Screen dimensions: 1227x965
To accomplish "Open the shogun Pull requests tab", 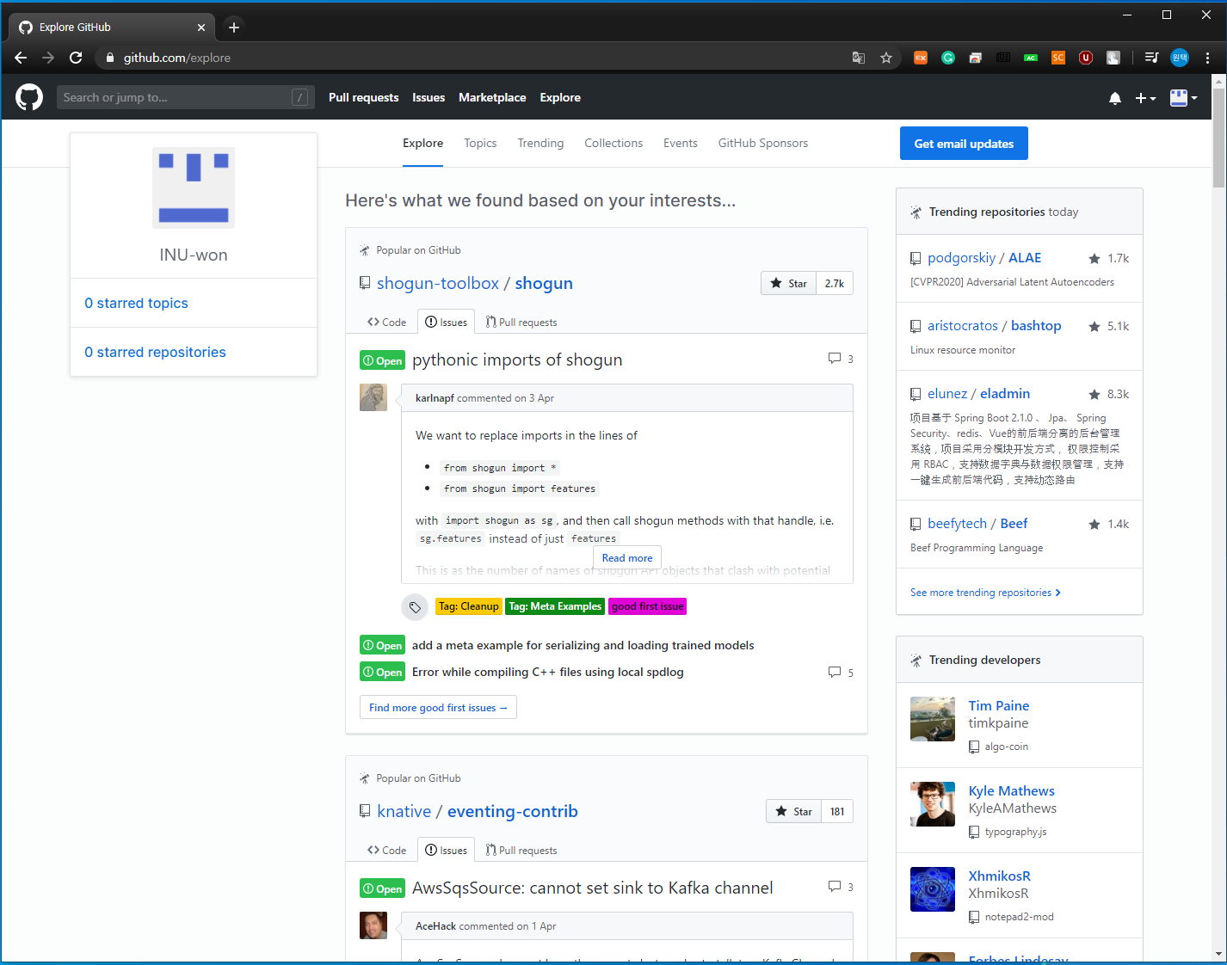I will pyautogui.click(x=521, y=322).
